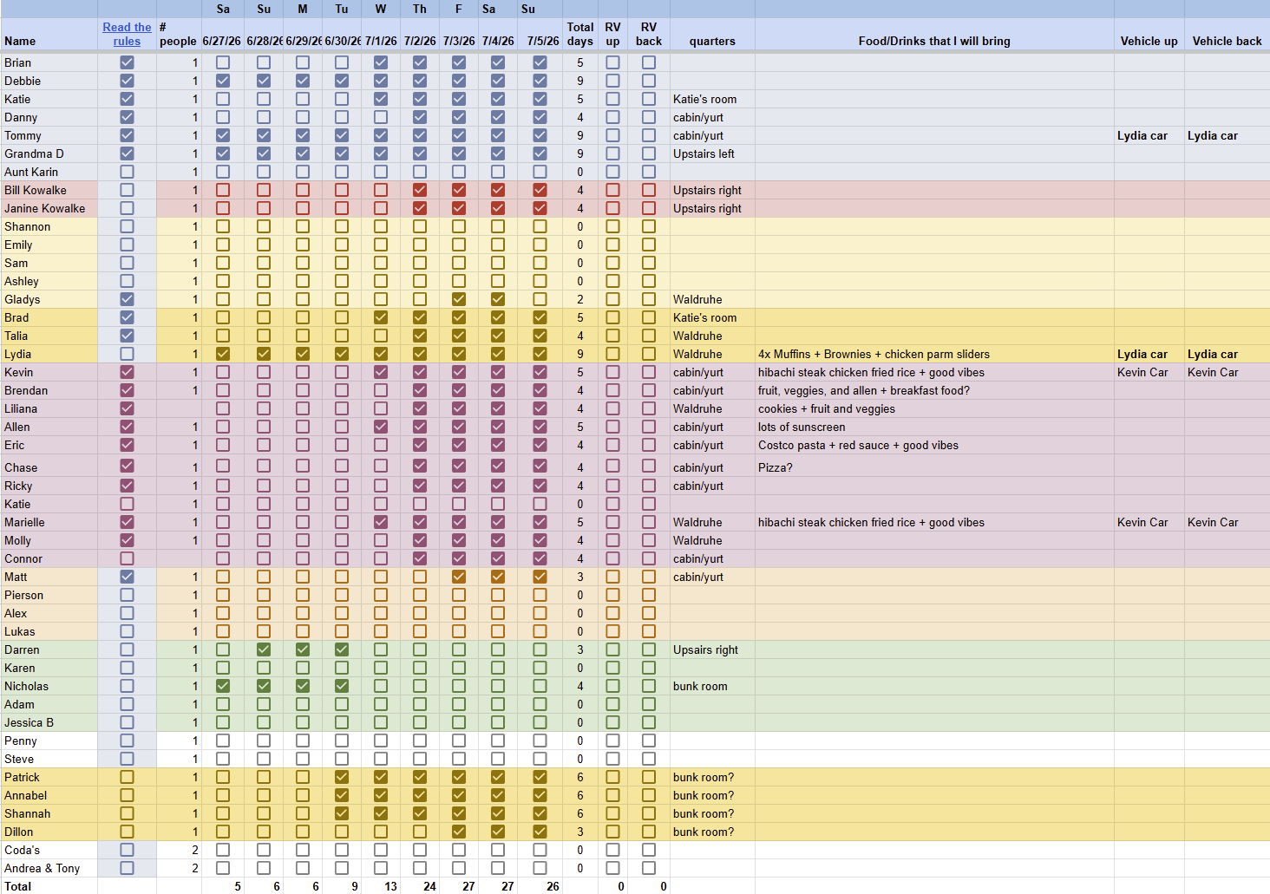This screenshot has height=894, width=1270.
Task: Toggle Brian's rules-read checkbox
Action: [128, 62]
